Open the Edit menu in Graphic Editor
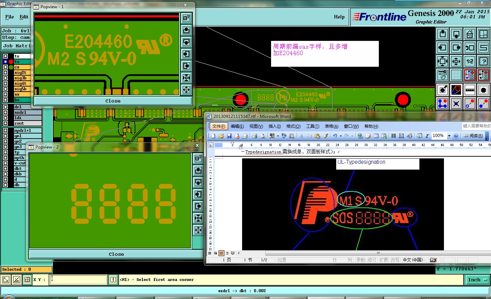Viewport: 491px width, 299px height. [x=24, y=17]
